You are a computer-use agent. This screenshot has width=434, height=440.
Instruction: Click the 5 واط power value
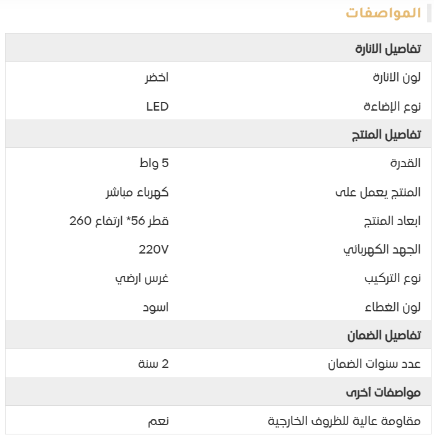click(154, 163)
